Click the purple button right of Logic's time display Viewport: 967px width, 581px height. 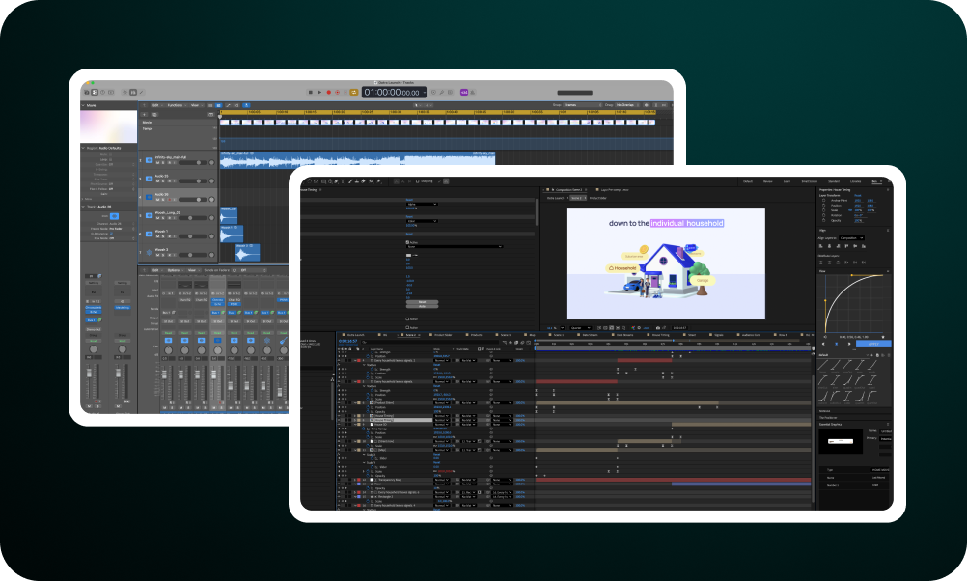click(x=464, y=92)
